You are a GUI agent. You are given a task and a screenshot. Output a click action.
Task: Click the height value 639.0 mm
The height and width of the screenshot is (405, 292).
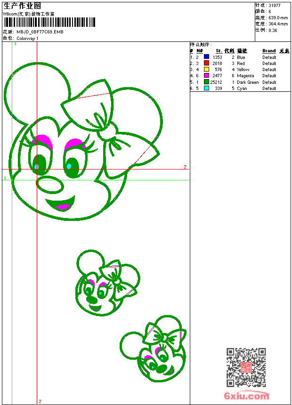(x=278, y=18)
